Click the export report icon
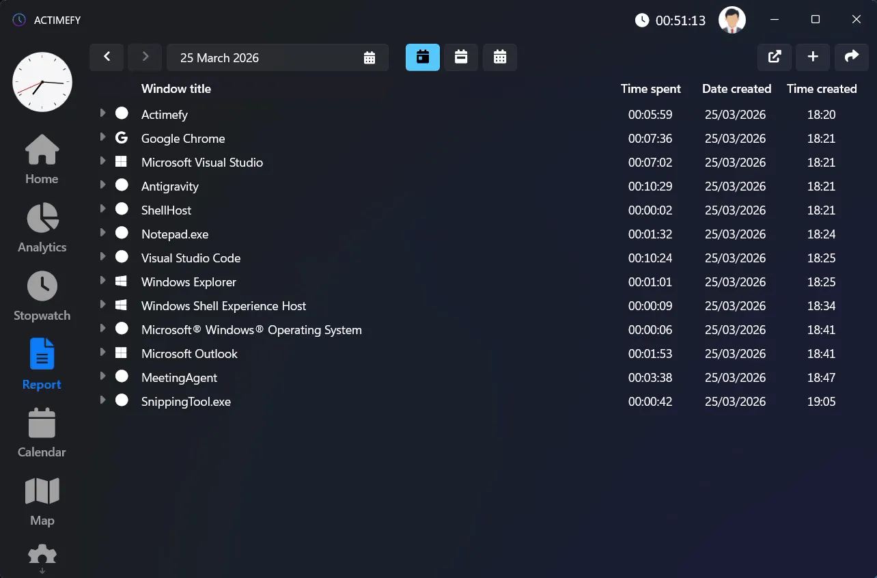877x578 pixels. (774, 57)
